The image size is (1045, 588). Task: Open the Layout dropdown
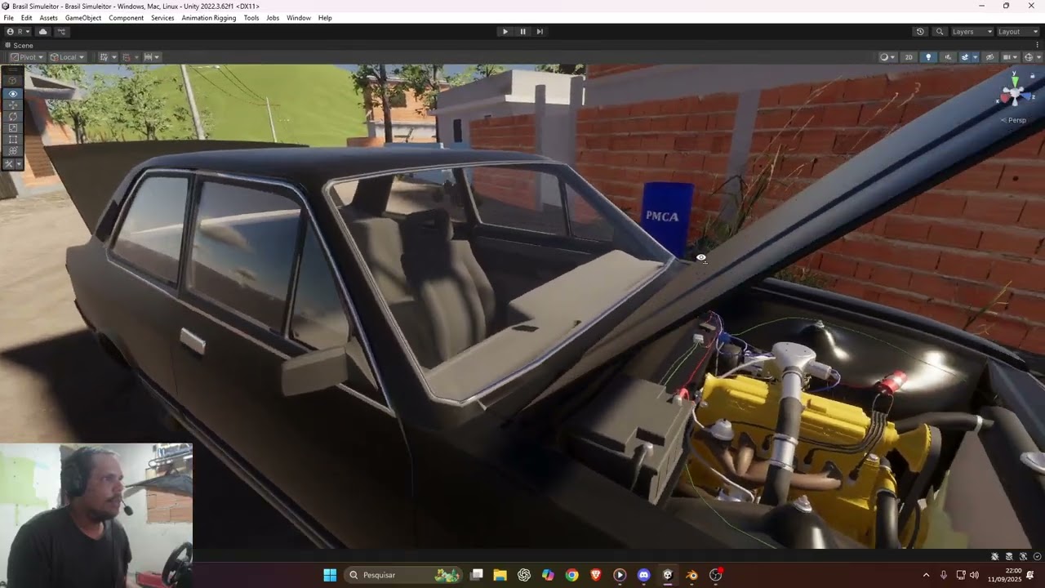point(1018,32)
